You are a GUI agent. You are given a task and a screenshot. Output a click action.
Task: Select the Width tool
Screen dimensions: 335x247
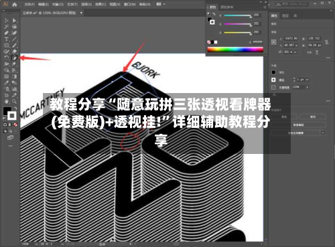(x=6, y=64)
